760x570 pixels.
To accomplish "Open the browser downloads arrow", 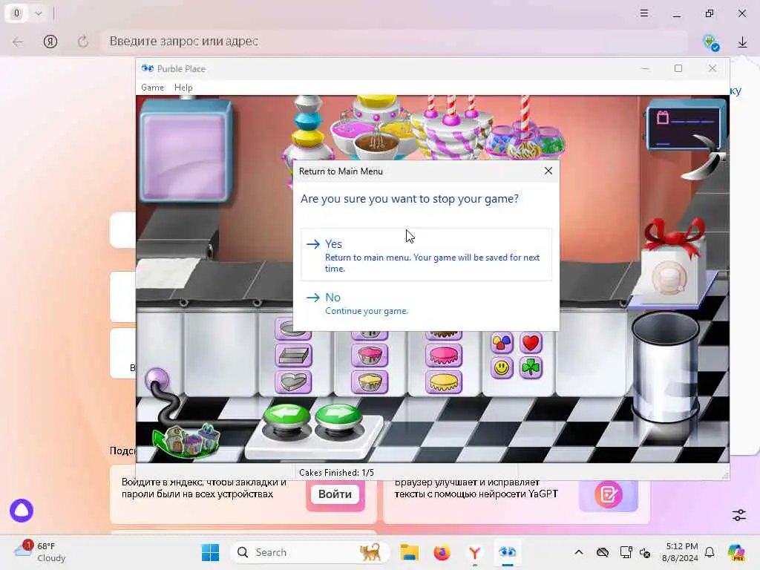I will 742,42.
